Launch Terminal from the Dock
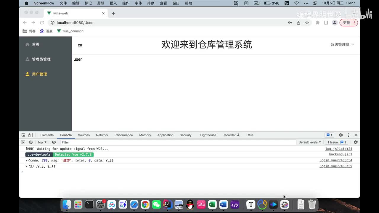Image resolution: width=379 pixels, height=213 pixels. click(x=89, y=204)
